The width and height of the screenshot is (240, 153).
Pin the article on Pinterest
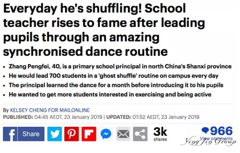[71, 134]
